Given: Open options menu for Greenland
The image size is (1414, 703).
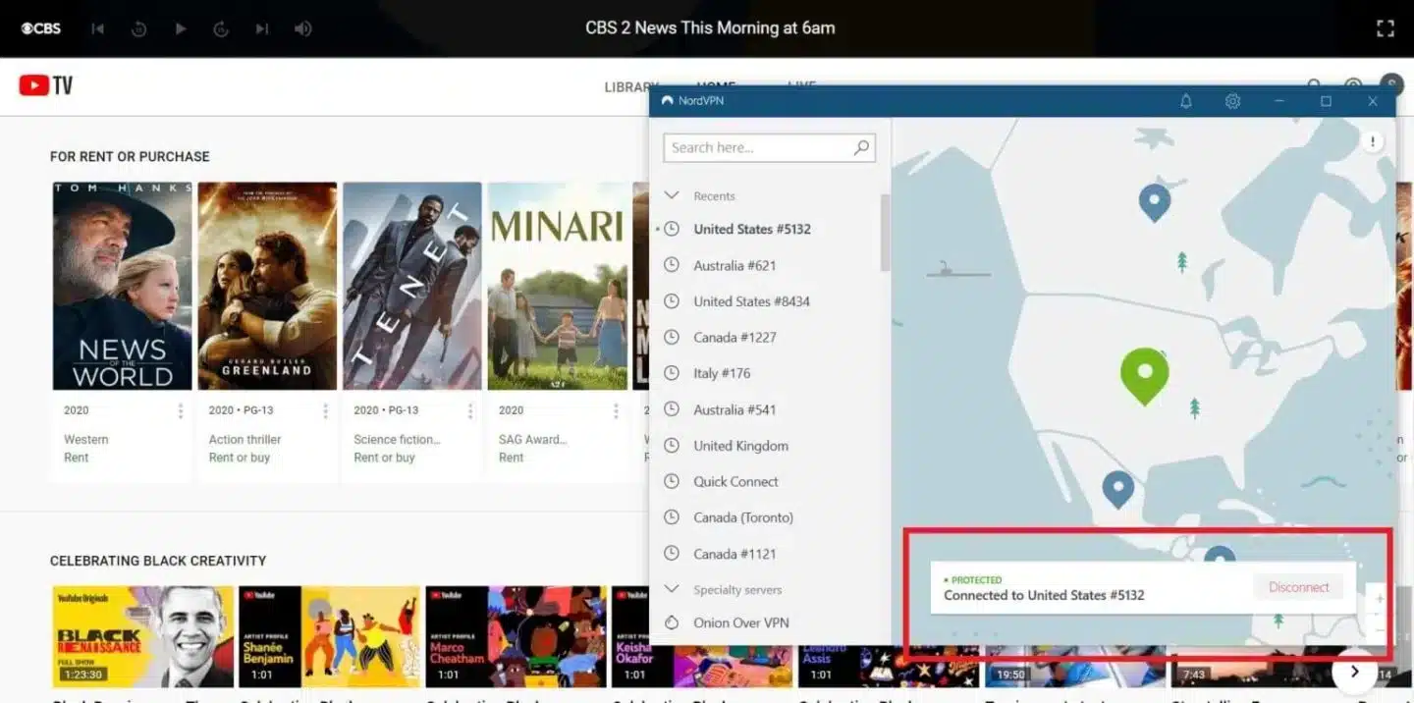Looking at the screenshot, I should (325, 411).
